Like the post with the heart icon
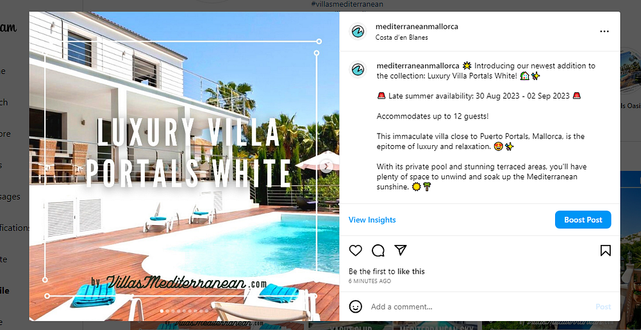Image resolution: width=641 pixels, height=330 pixels. tap(356, 250)
